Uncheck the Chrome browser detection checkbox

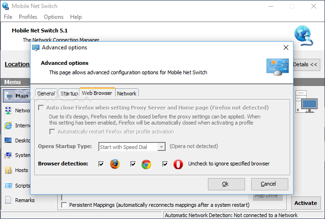(x=133, y=164)
